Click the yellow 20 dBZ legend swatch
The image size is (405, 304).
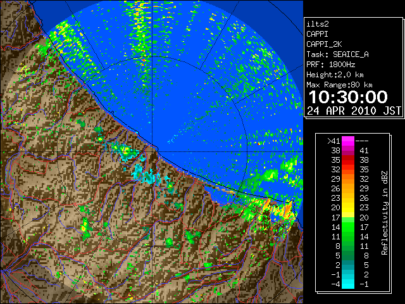point(348,208)
